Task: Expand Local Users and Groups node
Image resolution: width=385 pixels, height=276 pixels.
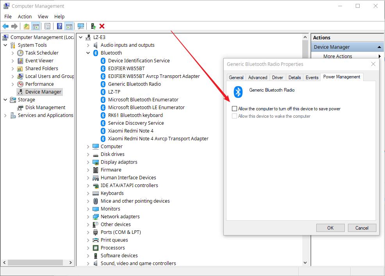Action: pos(13,76)
